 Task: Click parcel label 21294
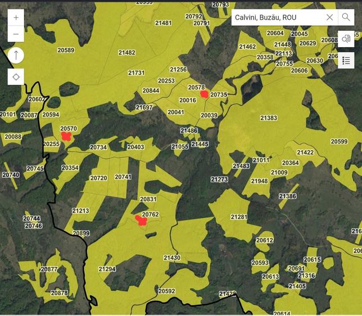click(x=107, y=269)
